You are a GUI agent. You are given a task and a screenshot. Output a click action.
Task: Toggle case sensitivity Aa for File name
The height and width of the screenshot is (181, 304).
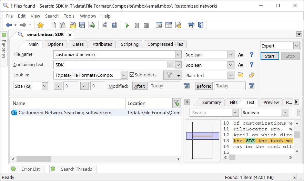coord(241,55)
